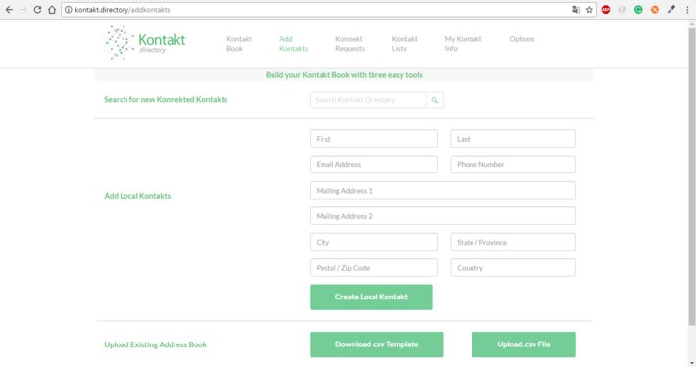
Task: Click the search magnifier icon button
Action: (434, 100)
